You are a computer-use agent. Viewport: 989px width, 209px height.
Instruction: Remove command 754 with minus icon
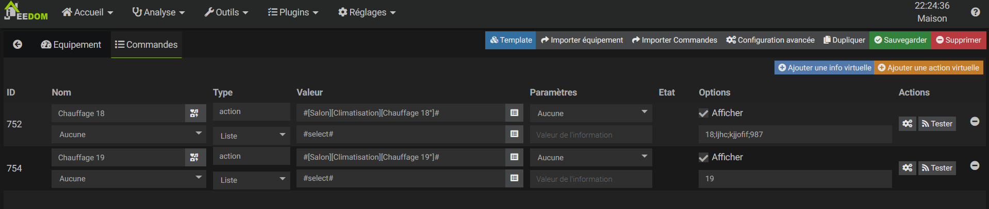[x=975, y=165]
